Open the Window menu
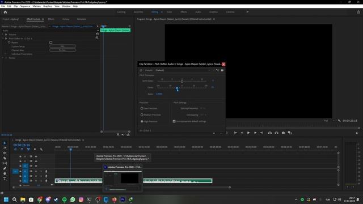This screenshot has height=204, width=363. click(x=66, y=6)
